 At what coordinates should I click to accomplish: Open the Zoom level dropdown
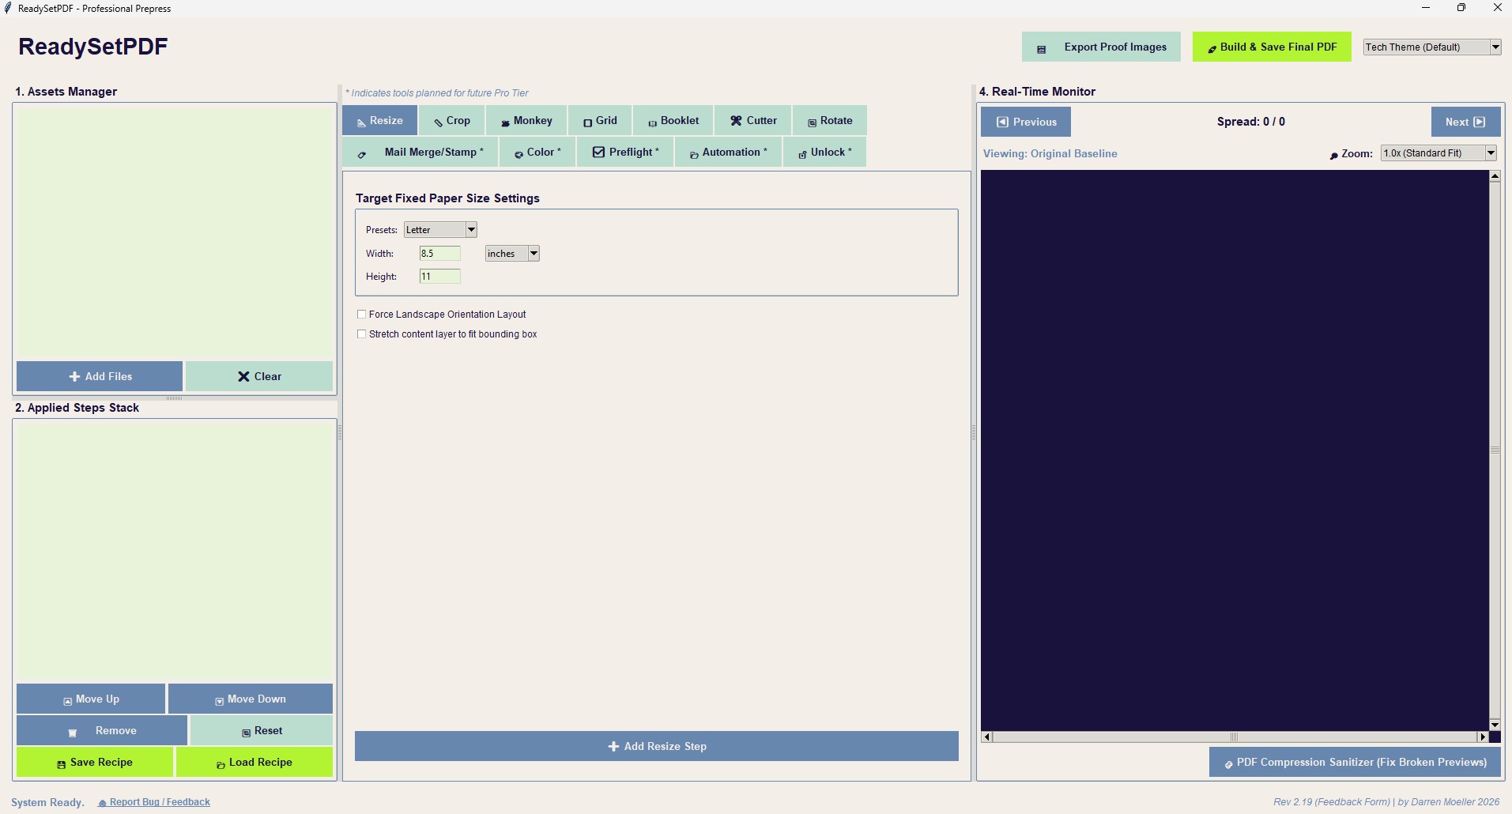pos(1438,153)
